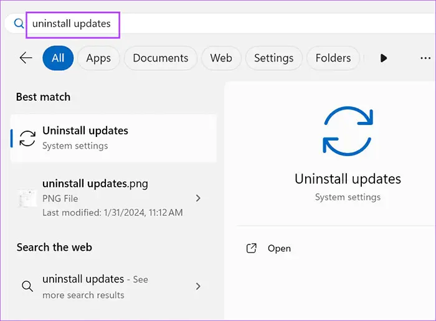Click the large Uninstall updates icon in preview

click(348, 131)
